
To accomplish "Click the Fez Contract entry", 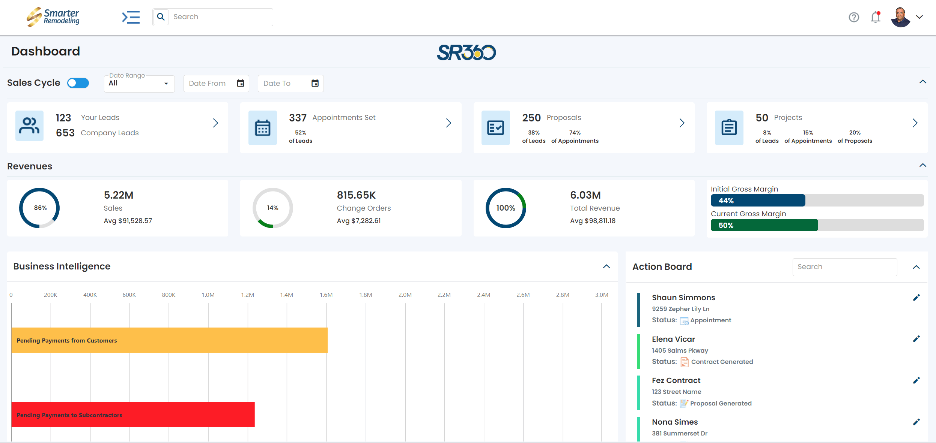I will (676, 380).
